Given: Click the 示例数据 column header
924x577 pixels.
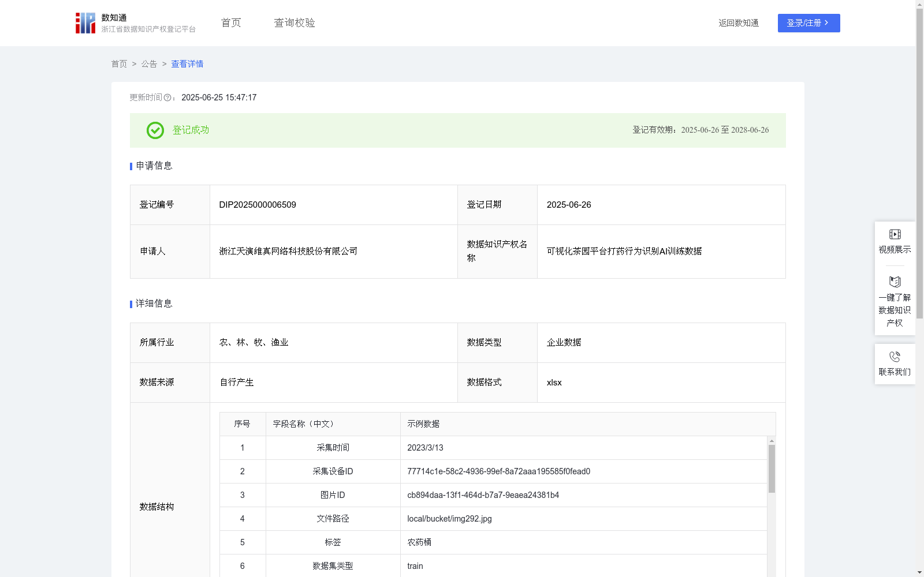Looking at the screenshot, I should click(588, 424).
